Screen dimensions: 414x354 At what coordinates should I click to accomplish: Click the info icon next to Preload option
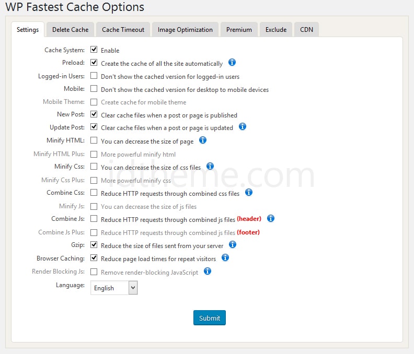click(x=232, y=63)
